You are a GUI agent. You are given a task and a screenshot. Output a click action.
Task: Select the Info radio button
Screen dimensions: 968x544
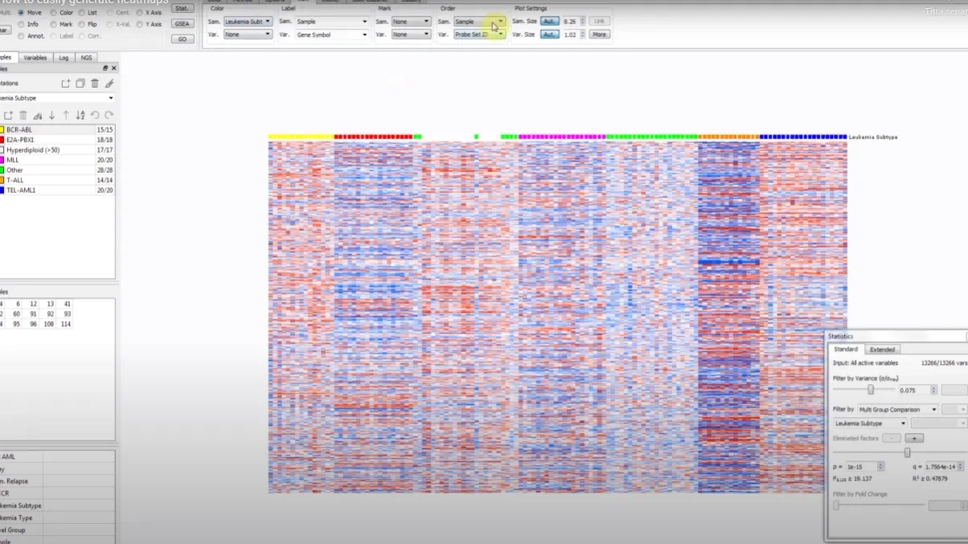(20, 25)
